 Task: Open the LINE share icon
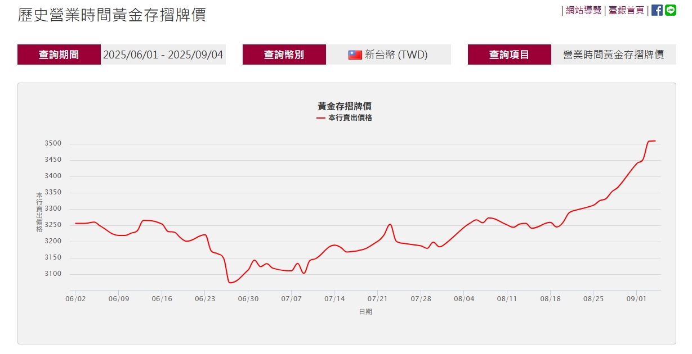click(670, 10)
